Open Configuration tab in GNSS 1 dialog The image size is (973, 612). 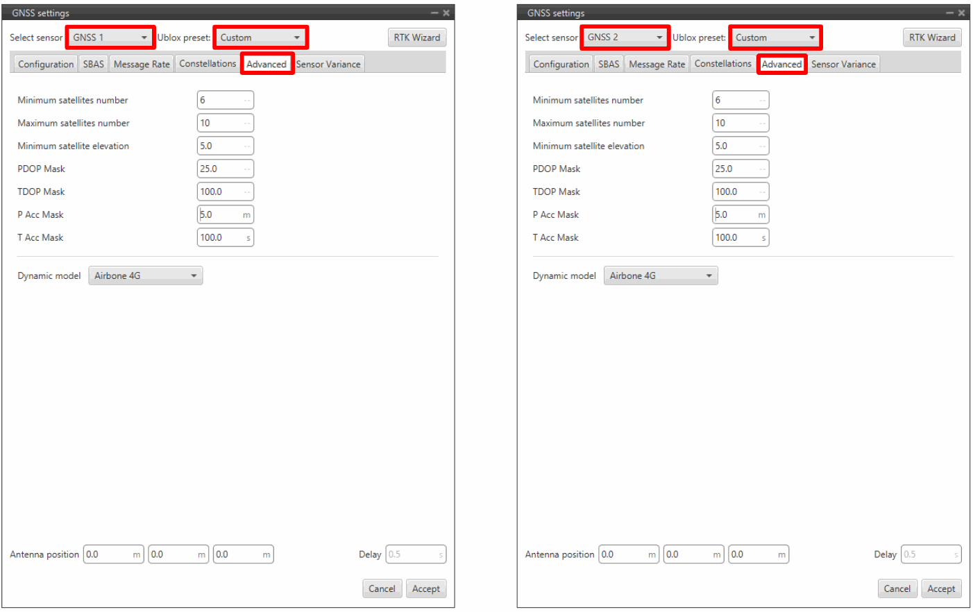tap(46, 64)
